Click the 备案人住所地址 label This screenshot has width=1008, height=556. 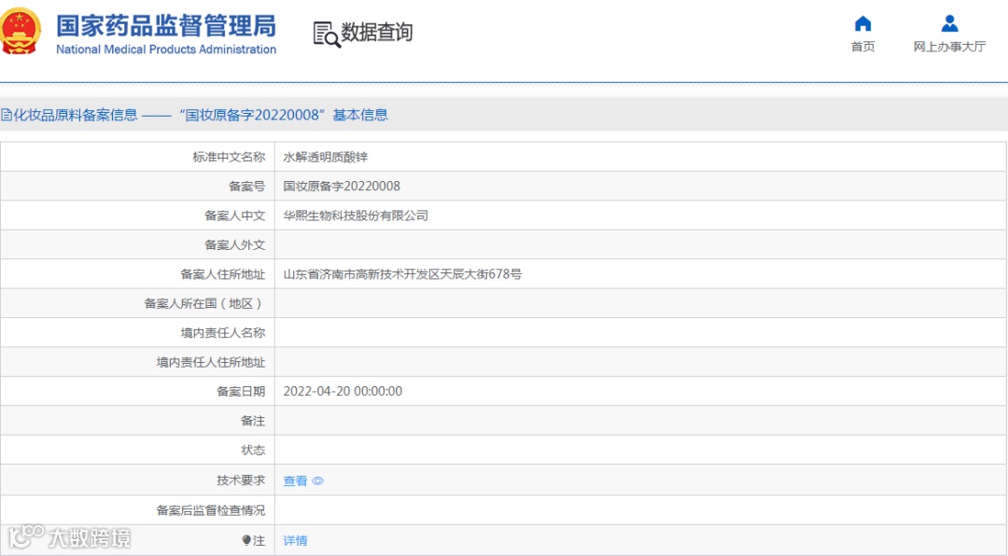(222, 274)
